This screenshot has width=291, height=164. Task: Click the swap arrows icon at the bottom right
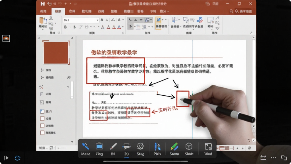point(263,158)
